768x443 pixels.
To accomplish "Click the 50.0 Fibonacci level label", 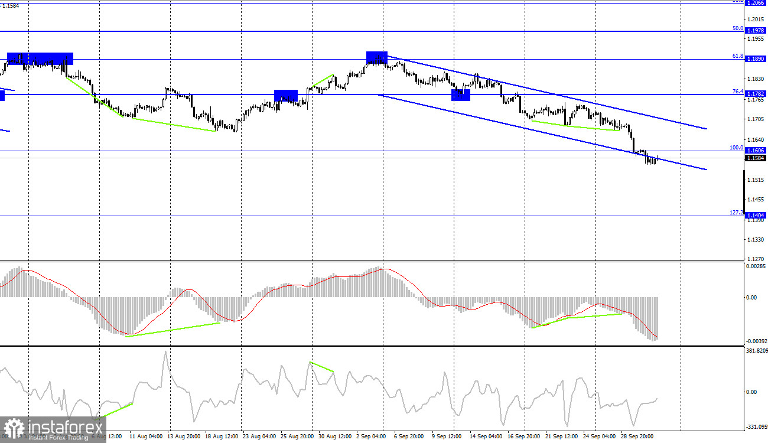I will pos(737,28).
